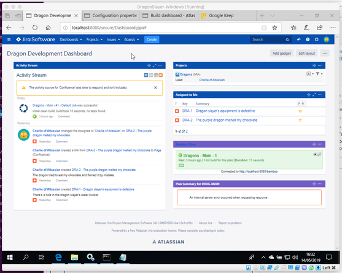
Task: Open Activity Stream gadget options menu
Action: point(160,65)
